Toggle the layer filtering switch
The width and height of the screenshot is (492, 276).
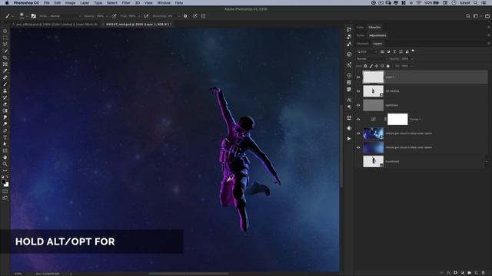[413, 51]
